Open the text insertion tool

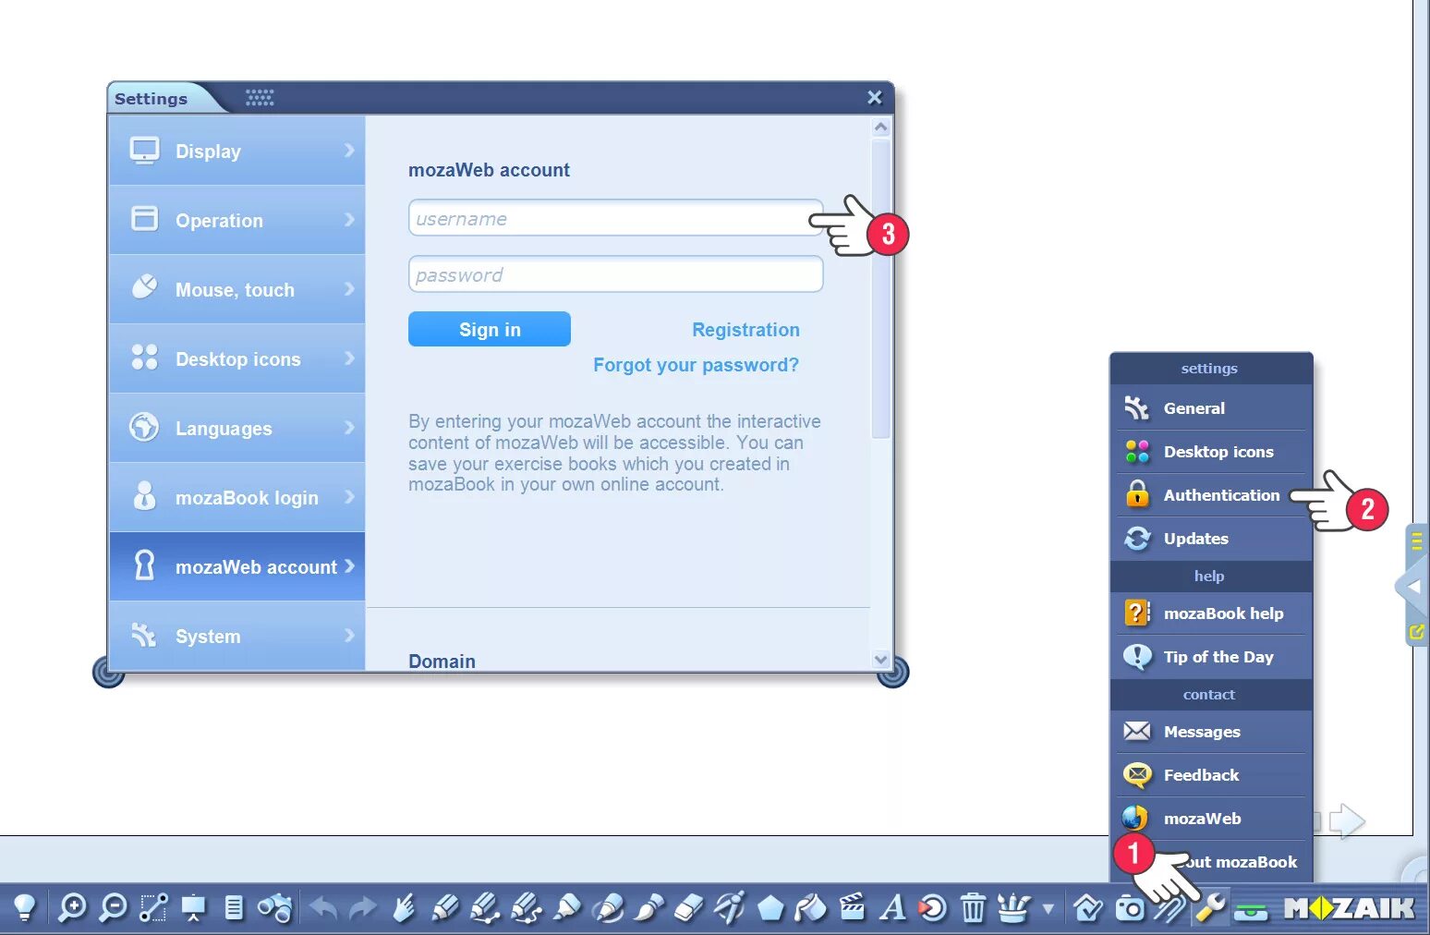[x=892, y=908]
